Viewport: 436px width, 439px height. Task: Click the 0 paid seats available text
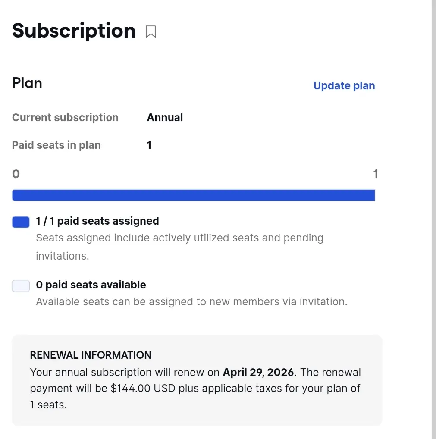91,285
